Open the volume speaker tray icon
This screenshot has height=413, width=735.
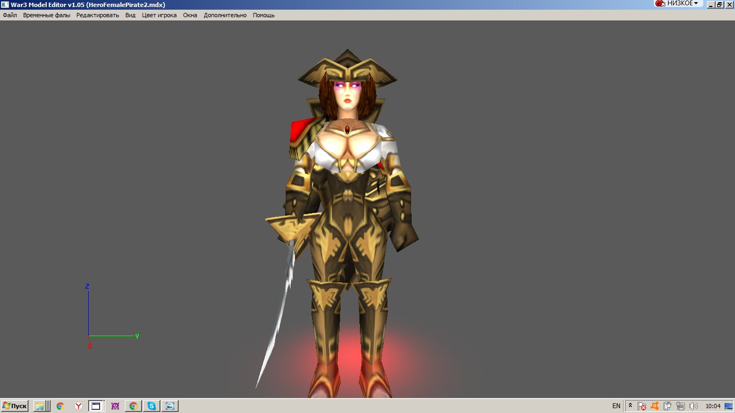pyautogui.click(x=693, y=406)
